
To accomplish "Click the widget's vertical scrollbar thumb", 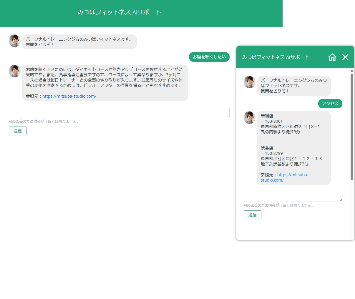I will 352,127.
